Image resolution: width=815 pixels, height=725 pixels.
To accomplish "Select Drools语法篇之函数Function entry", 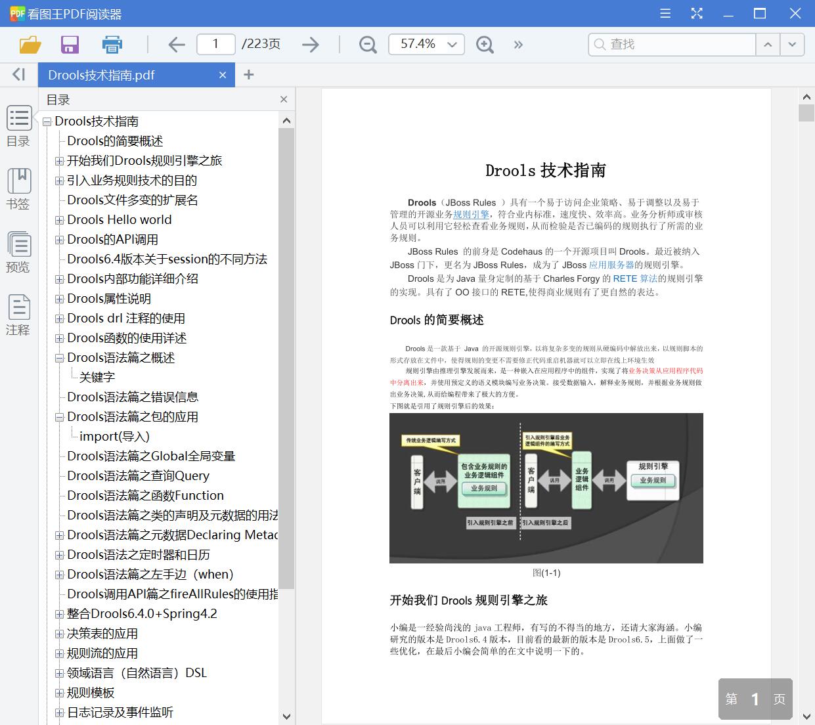I will 145,495.
